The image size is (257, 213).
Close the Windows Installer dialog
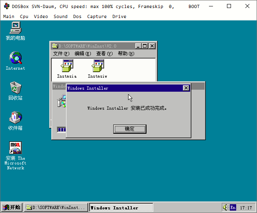[186, 88]
